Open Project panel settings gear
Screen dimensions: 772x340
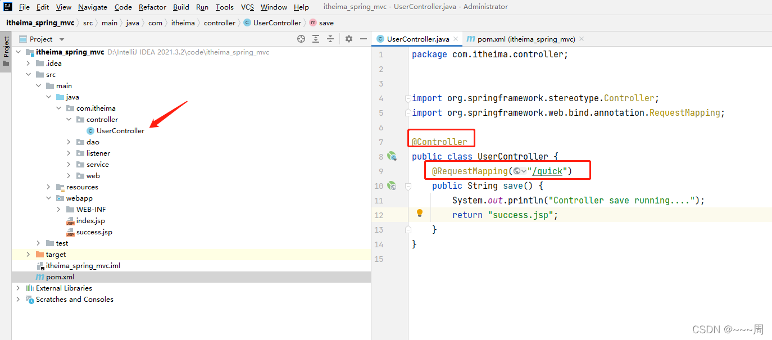(349, 39)
